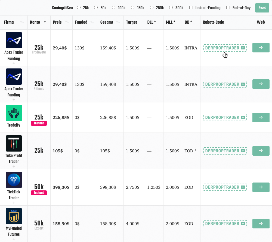Enable the End-of-Day checkbox
272x242 pixels.
click(228, 8)
